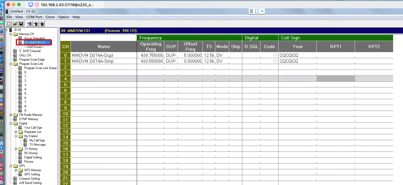This screenshot has height=185, width=403.
Task: Expand the Repeater List node
Action: (x=16, y=132)
